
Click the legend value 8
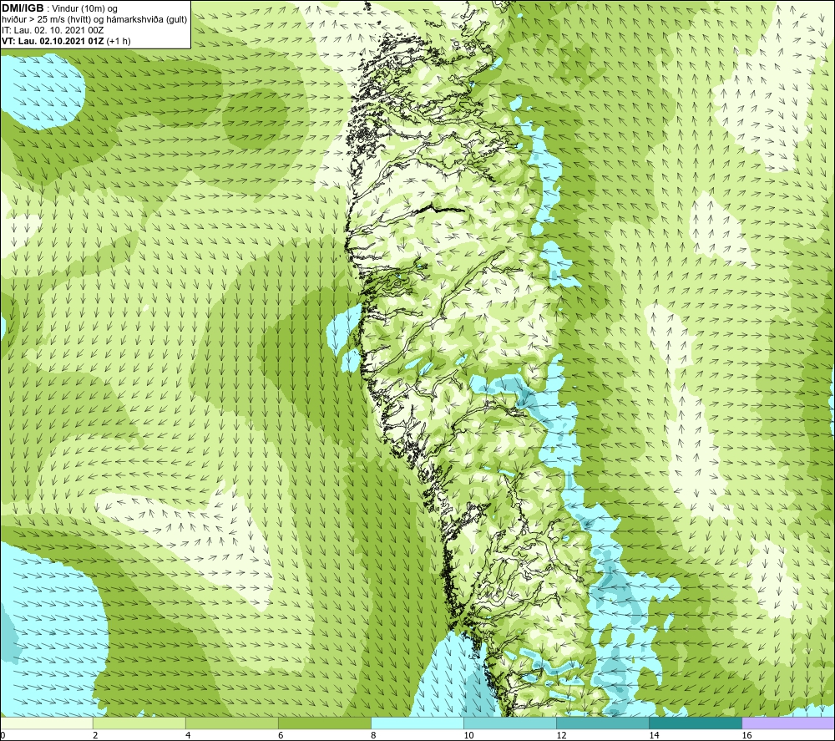[373, 736]
